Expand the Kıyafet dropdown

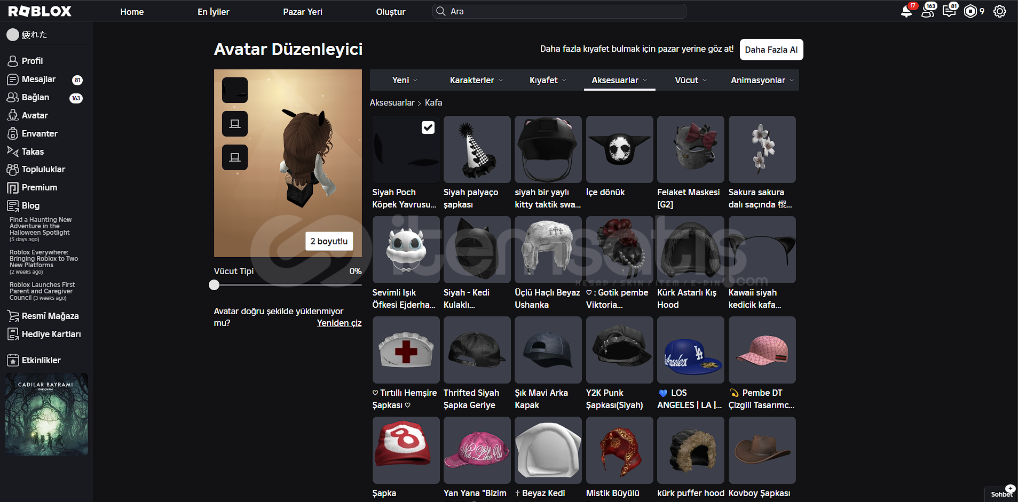[x=548, y=80]
